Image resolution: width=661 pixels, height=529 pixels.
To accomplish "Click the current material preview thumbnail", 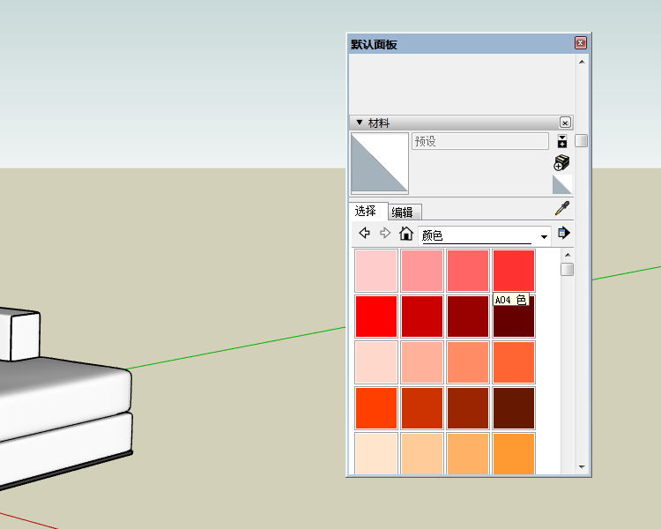I will [380, 163].
